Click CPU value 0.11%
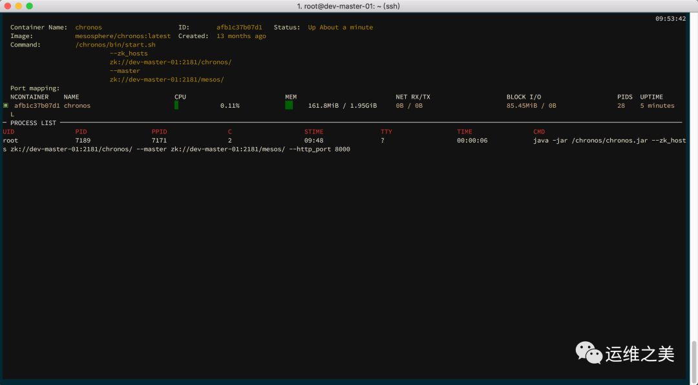 [x=229, y=106]
